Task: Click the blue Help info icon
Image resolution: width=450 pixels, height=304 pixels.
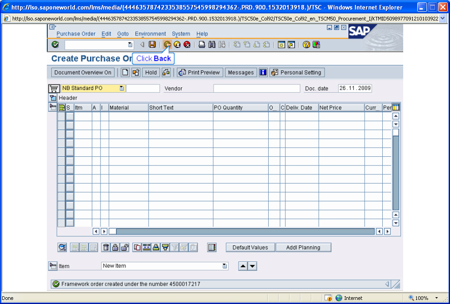Action: coord(263,73)
